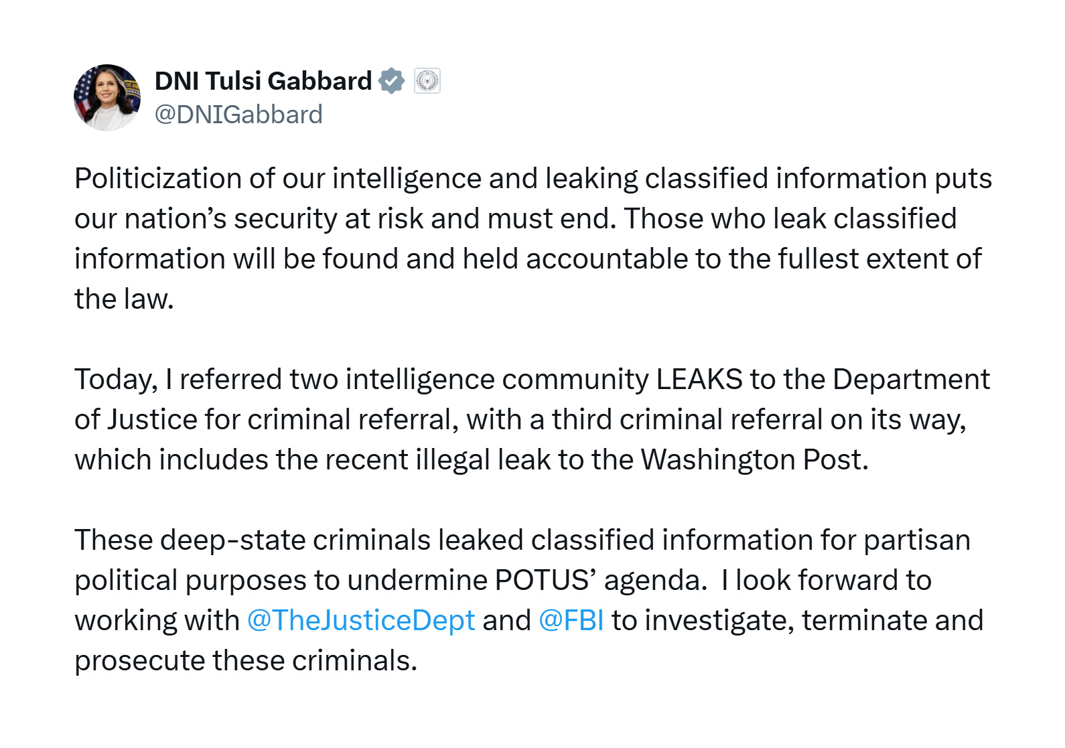Click the word "POTUS’" in the last paragraph

click(546, 581)
